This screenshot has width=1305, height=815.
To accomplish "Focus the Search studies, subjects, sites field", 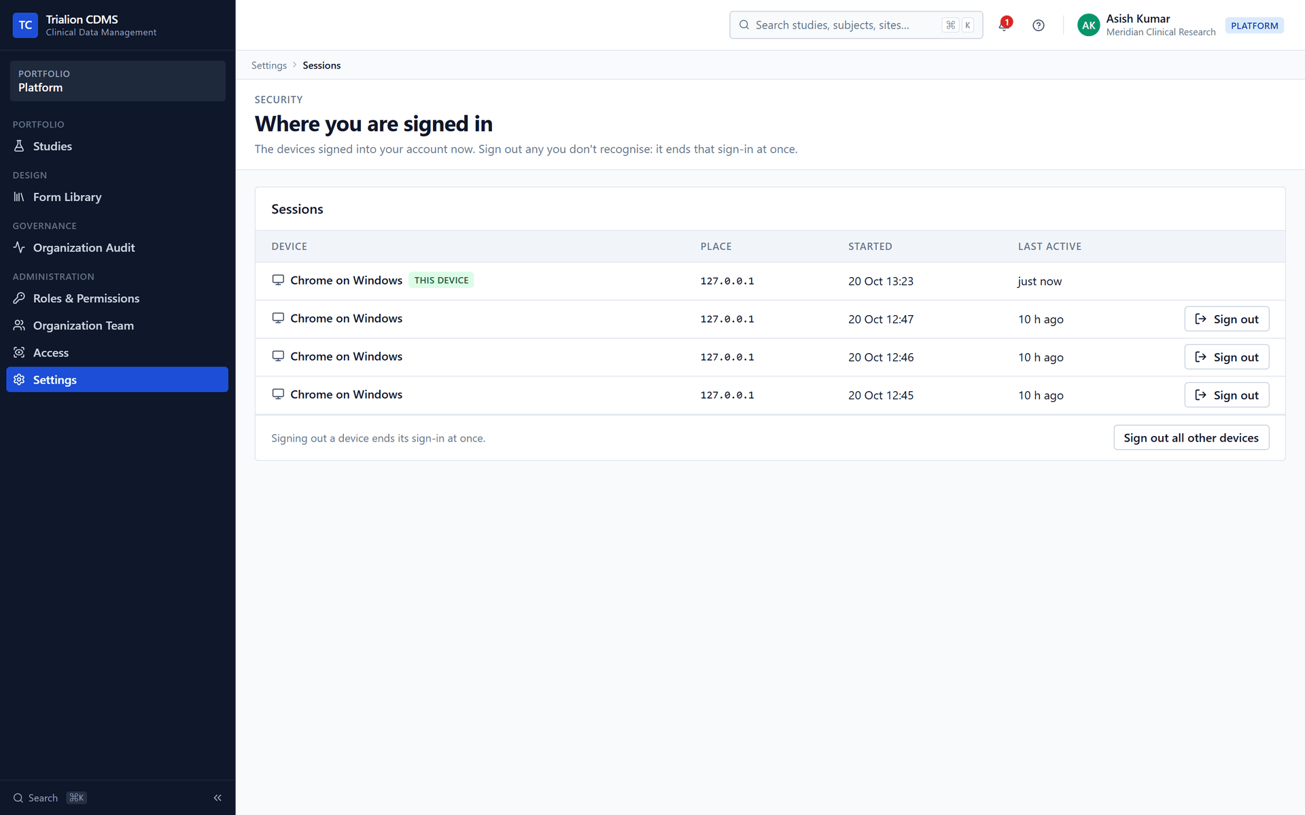I will pos(856,25).
